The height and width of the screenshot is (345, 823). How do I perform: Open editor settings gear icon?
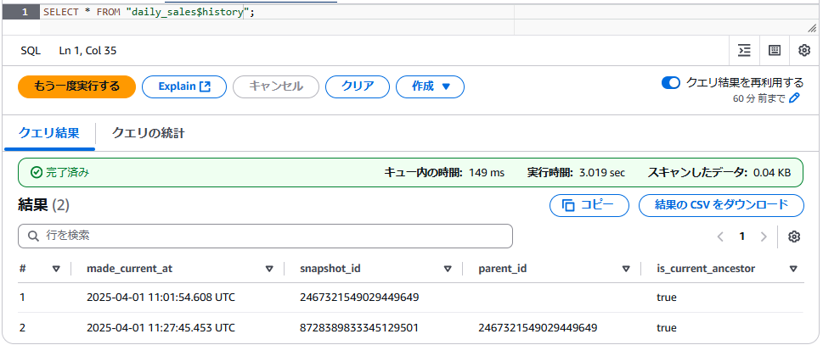point(804,50)
